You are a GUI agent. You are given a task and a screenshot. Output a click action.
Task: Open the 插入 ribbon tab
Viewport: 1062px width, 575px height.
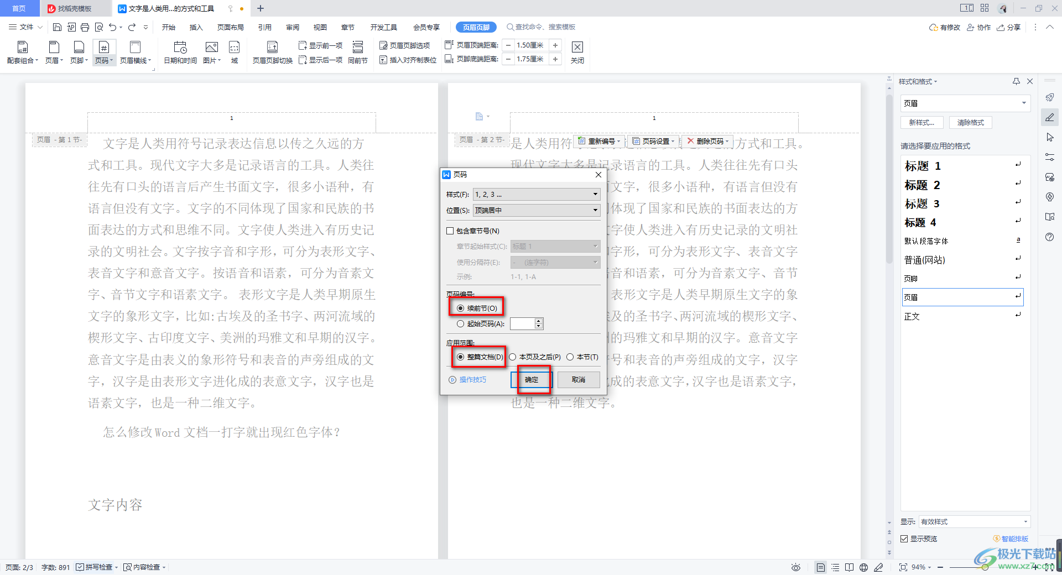tap(196, 27)
